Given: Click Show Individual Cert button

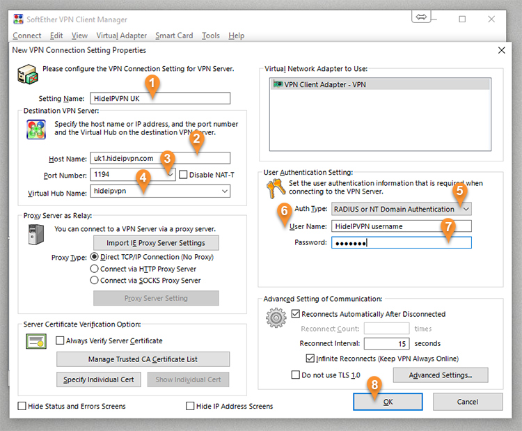Looking at the screenshot, I should click(188, 379).
